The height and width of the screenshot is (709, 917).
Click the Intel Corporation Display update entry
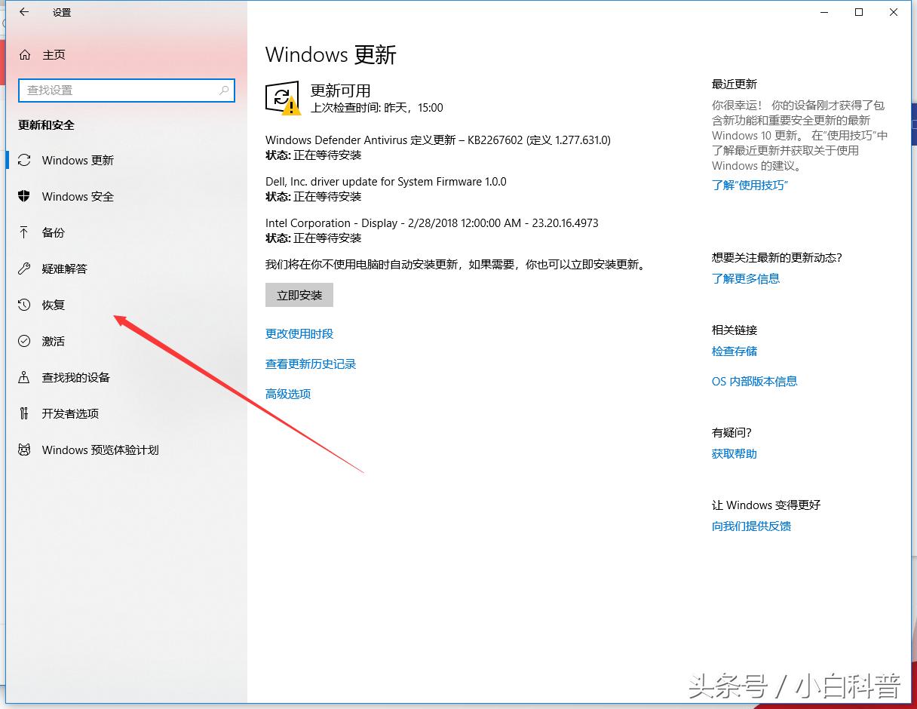pyautogui.click(x=432, y=223)
